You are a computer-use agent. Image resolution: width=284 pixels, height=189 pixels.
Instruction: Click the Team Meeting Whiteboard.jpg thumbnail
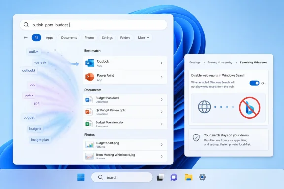tap(89, 156)
